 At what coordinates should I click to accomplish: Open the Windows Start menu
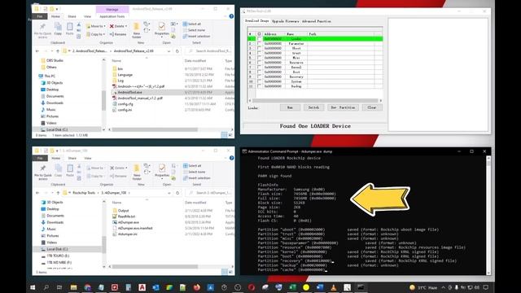coord(33,287)
